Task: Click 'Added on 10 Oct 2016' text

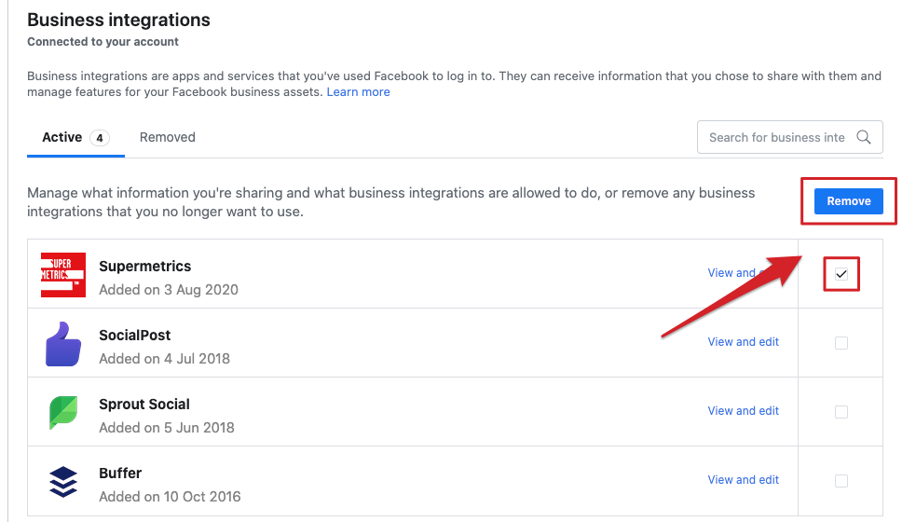Action: point(170,497)
